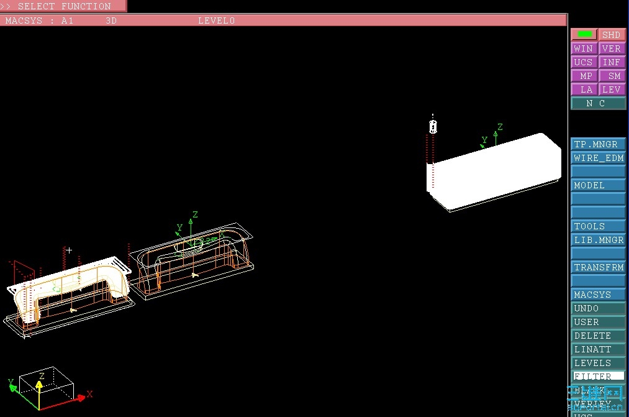Select the white shaded stock block
This screenshot has width=629, height=417.
(x=494, y=172)
